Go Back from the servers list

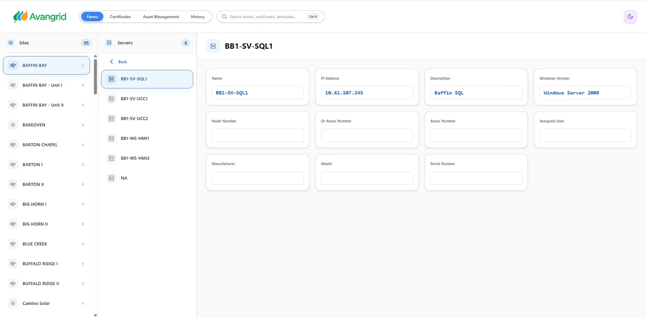pyautogui.click(x=118, y=62)
